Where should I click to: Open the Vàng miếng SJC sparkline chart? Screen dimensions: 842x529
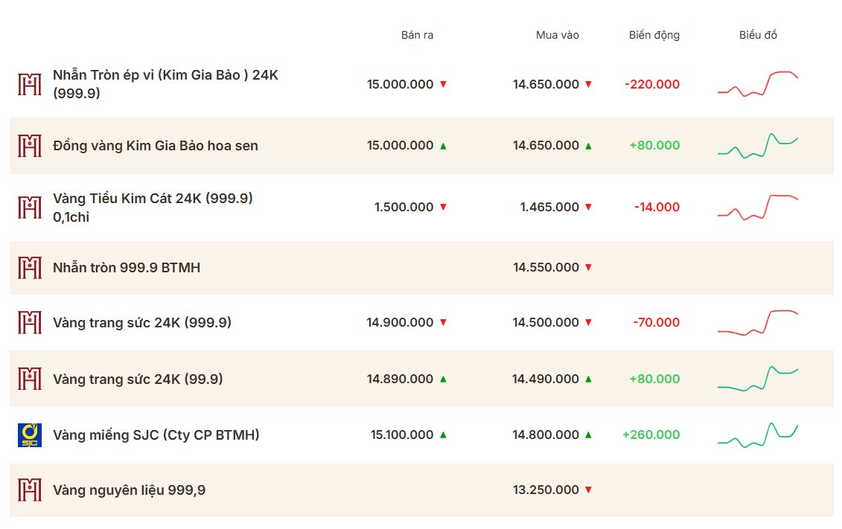click(x=758, y=435)
